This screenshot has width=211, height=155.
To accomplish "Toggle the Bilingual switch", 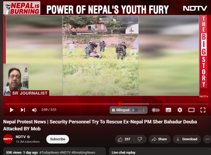I will pyautogui.click(x=135, y=110).
